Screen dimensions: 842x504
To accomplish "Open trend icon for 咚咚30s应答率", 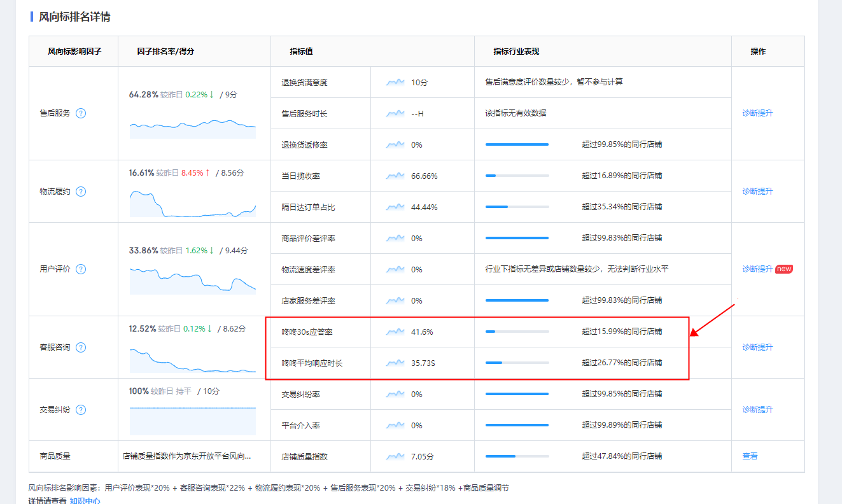I will coord(395,332).
